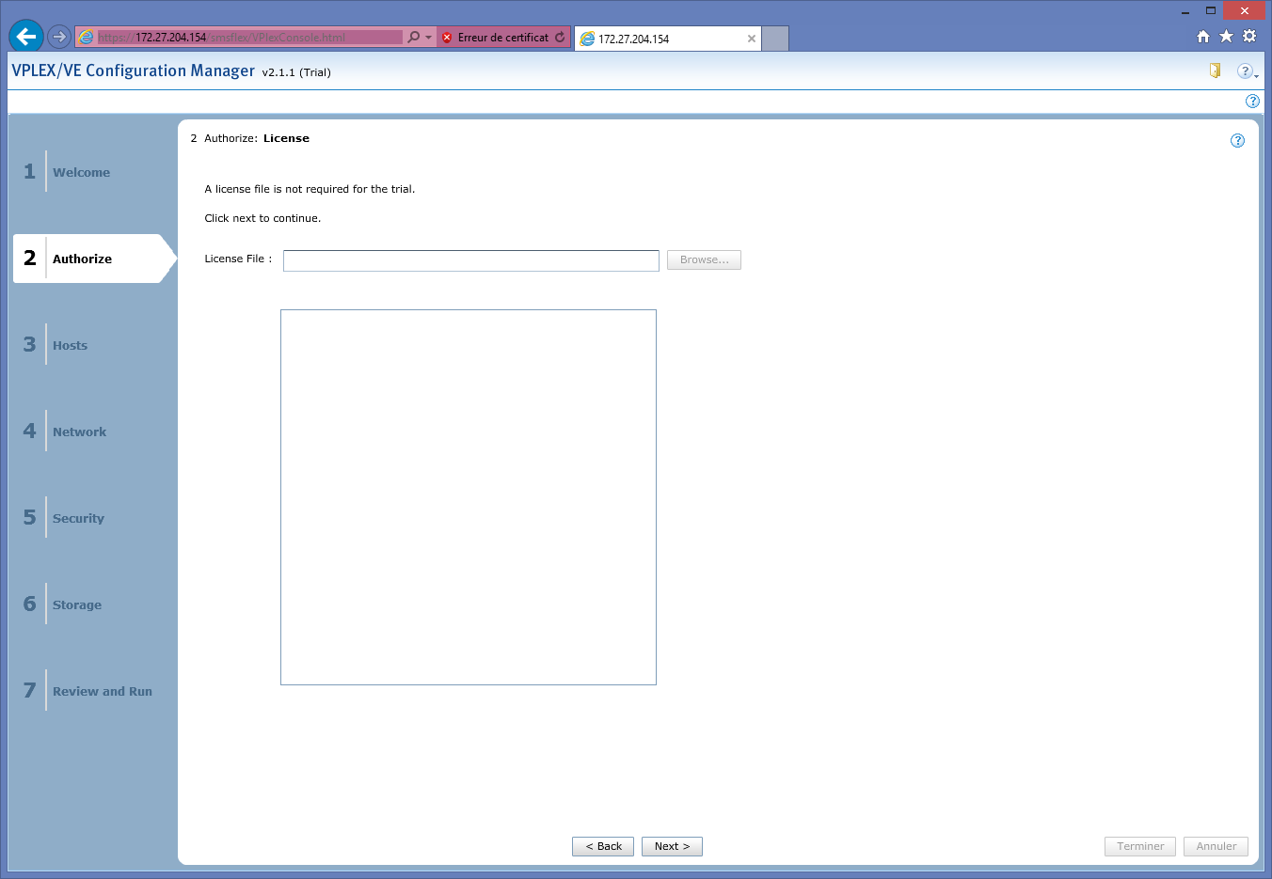
Task: Click the logout door icon
Action: [x=1215, y=71]
